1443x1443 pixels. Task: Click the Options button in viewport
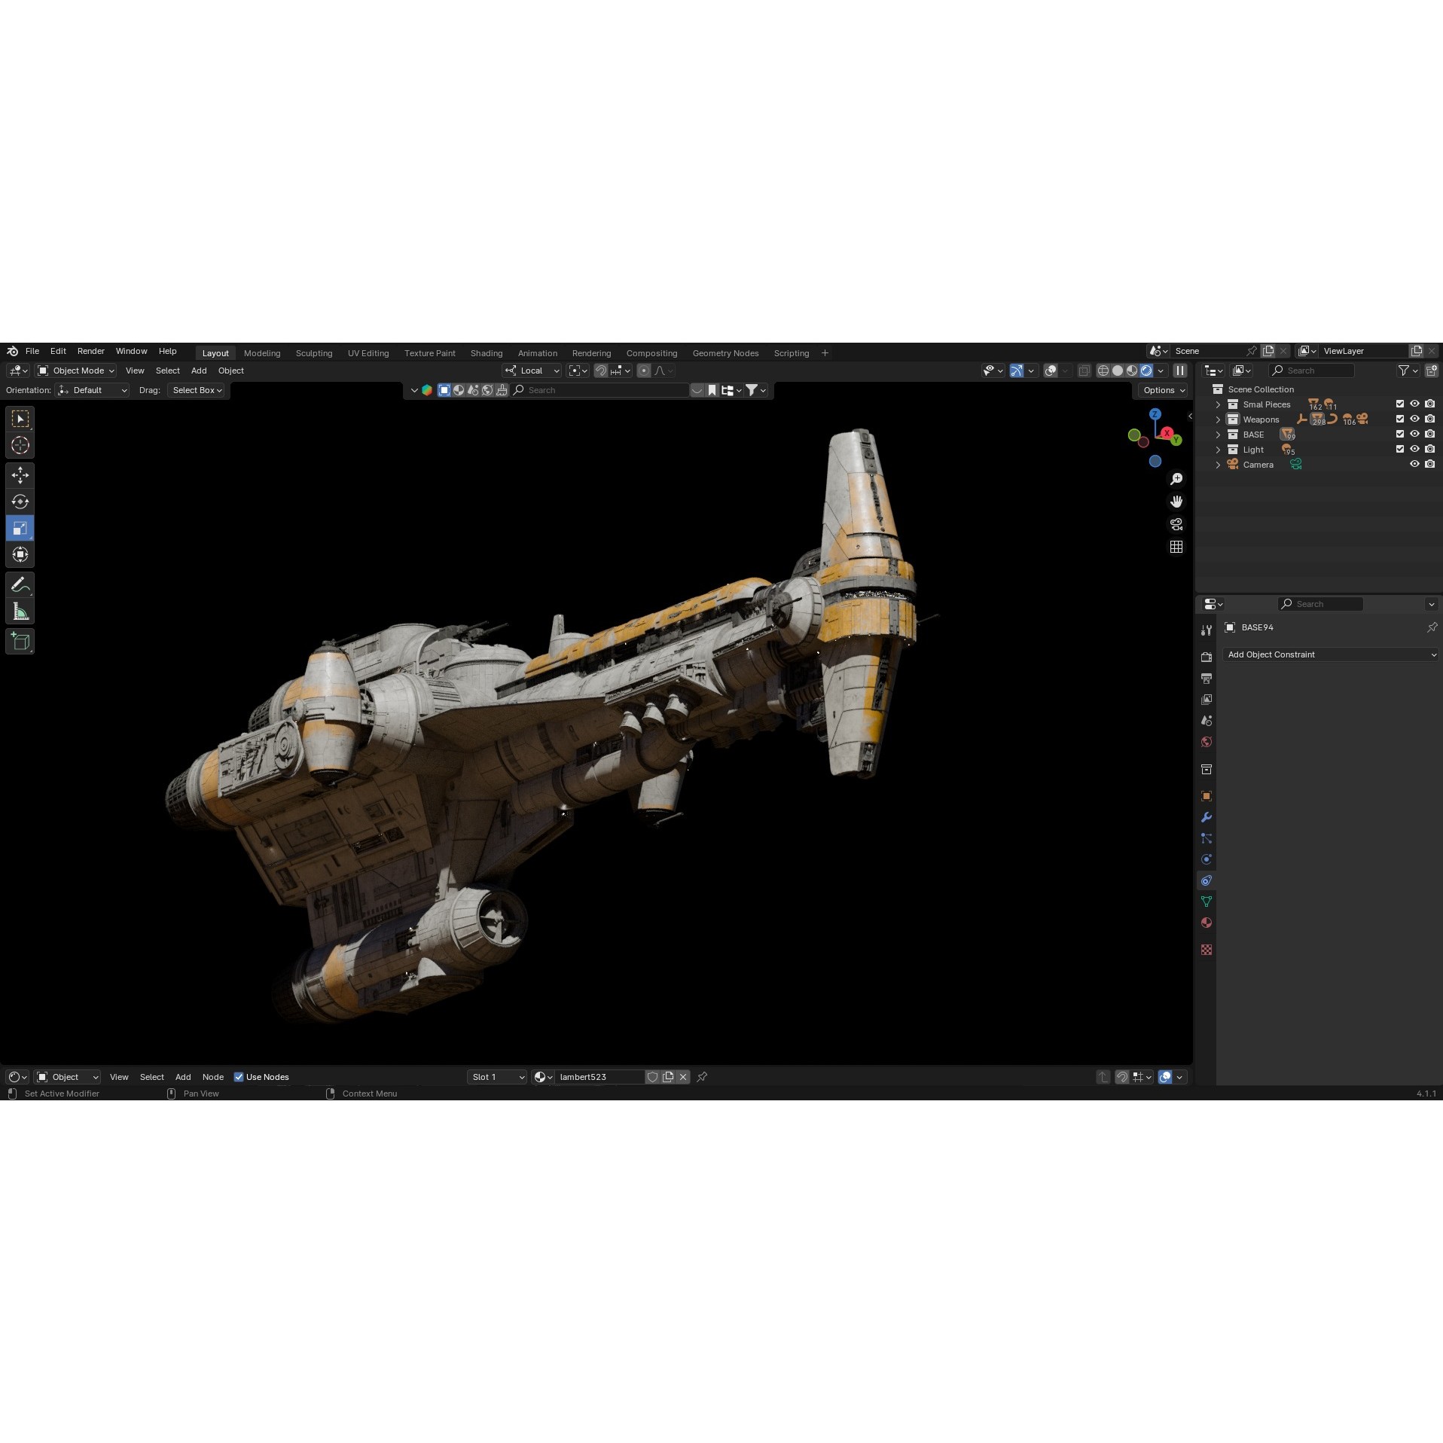coord(1164,390)
